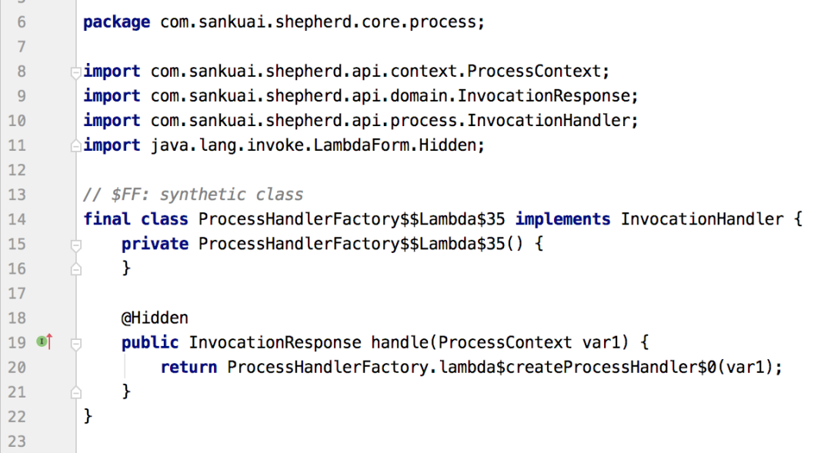Click the import fold end marker on line 11
The image size is (831, 453).
[75, 145]
